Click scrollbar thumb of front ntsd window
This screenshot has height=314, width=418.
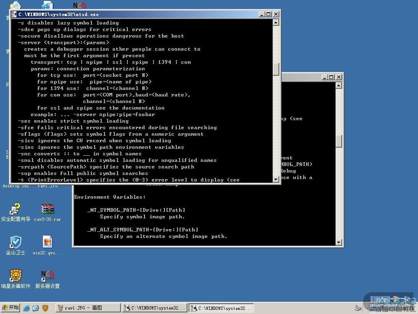(276, 69)
